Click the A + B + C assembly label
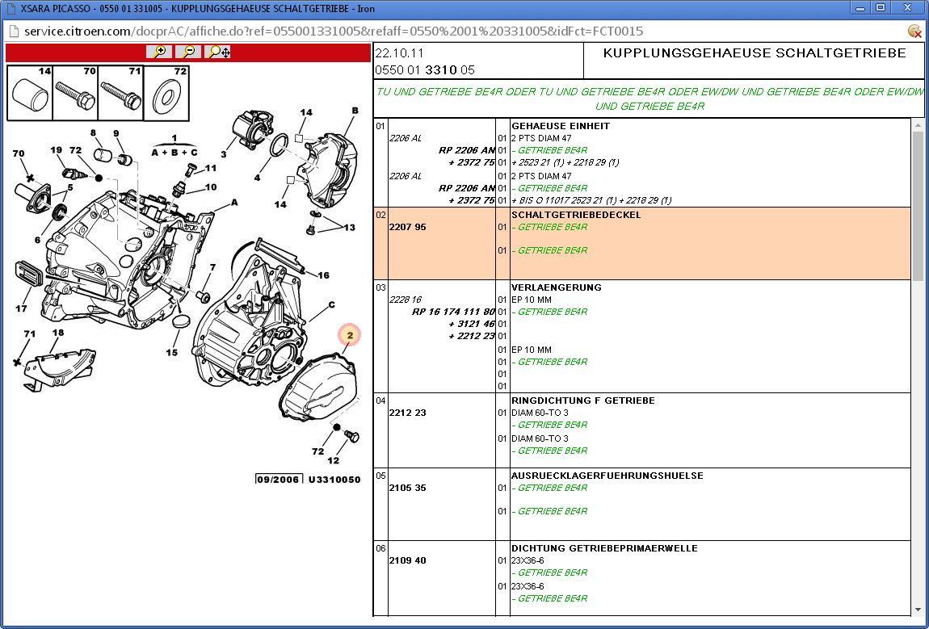 [174, 153]
